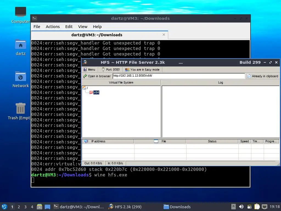Click Open in browser button
The height and width of the screenshot is (211, 281).
[x=97, y=76]
